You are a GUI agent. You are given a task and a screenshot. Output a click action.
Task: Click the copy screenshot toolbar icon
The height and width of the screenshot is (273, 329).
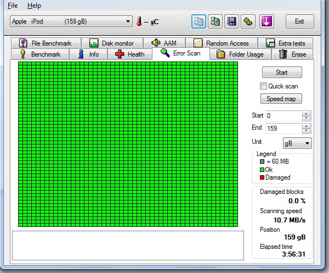(x=215, y=21)
